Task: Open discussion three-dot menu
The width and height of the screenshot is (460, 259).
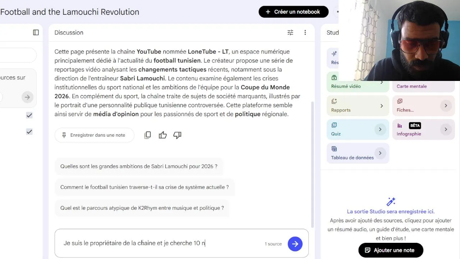Action: pos(305,32)
